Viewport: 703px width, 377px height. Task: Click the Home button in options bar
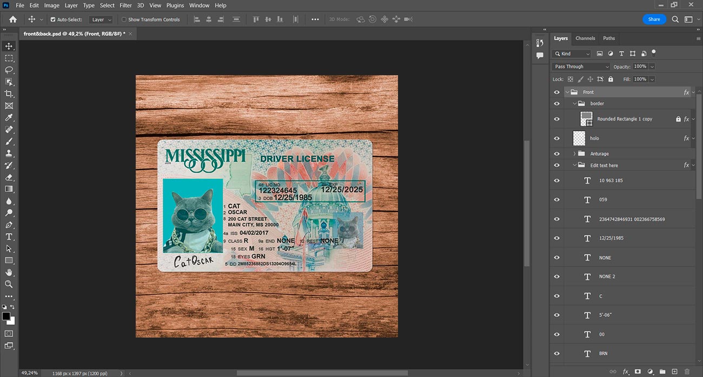[x=13, y=19]
